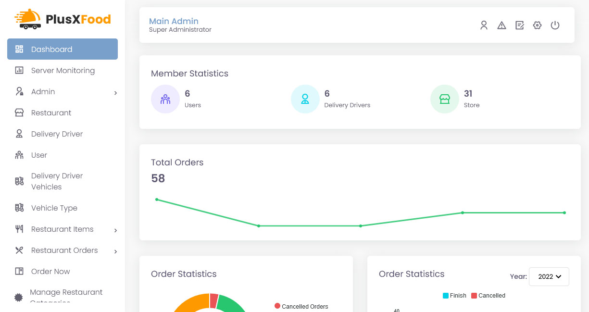Open Delivery Driver Vehicles page
This screenshot has height=312, width=589.
63,181
